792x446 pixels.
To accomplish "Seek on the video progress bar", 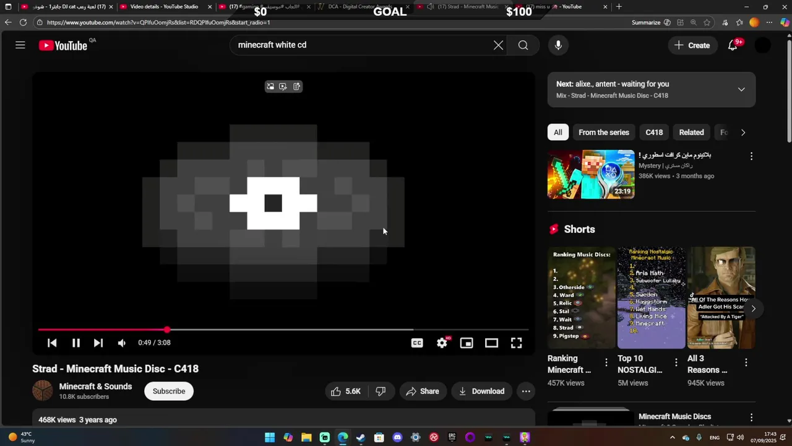I will 283,330.
